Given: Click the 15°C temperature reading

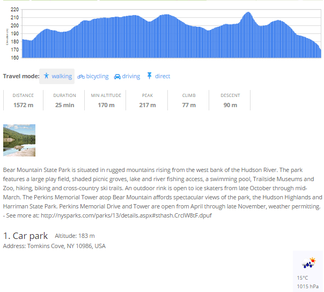Looking at the screenshot, I should click(303, 278).
